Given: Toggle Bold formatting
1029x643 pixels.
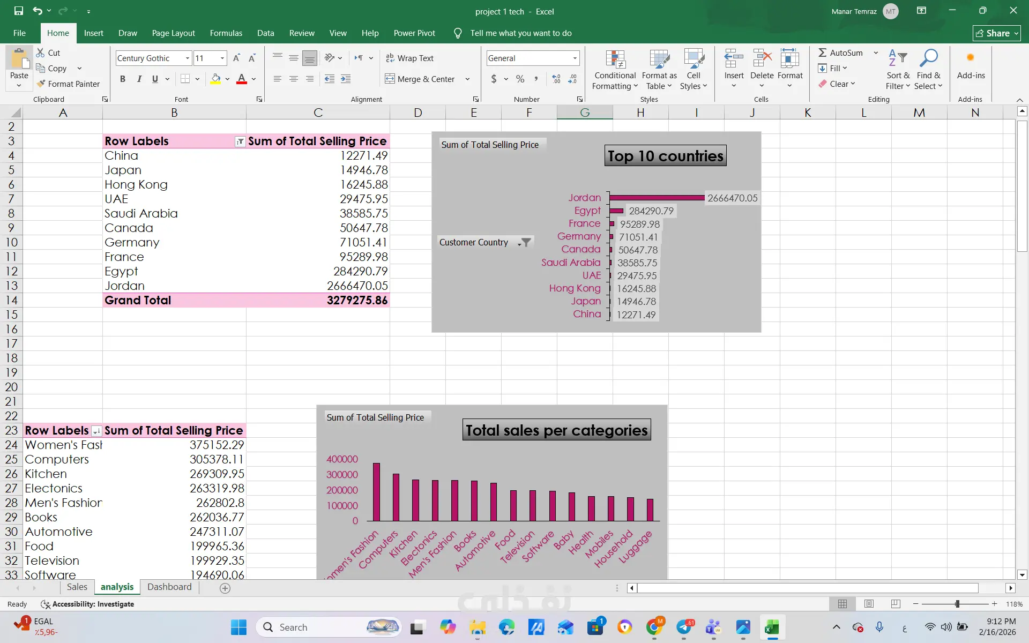Looking at the screenshot, I should [123, 79].
